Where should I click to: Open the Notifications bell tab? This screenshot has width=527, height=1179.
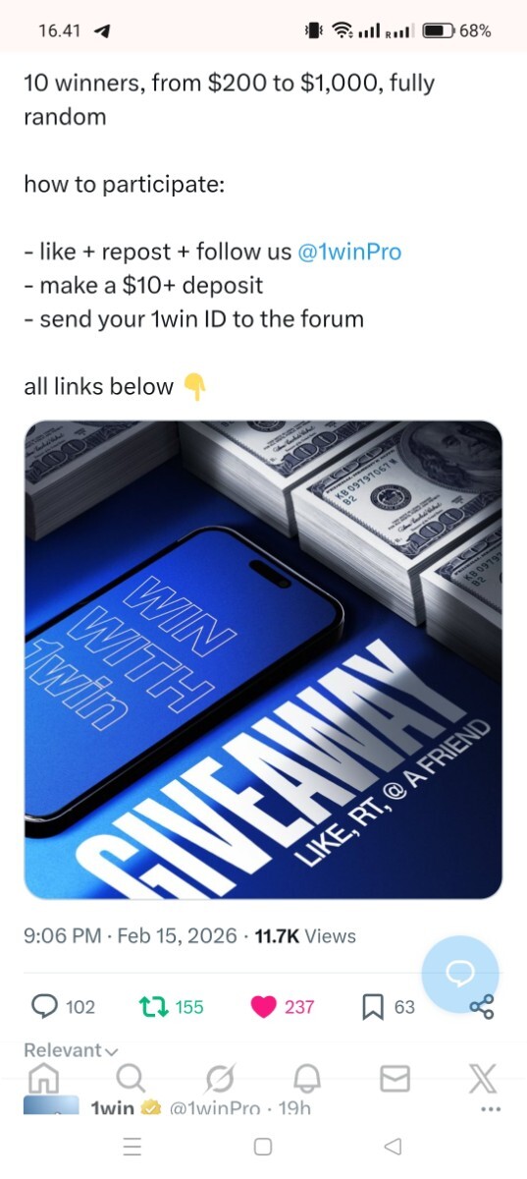307,1079
